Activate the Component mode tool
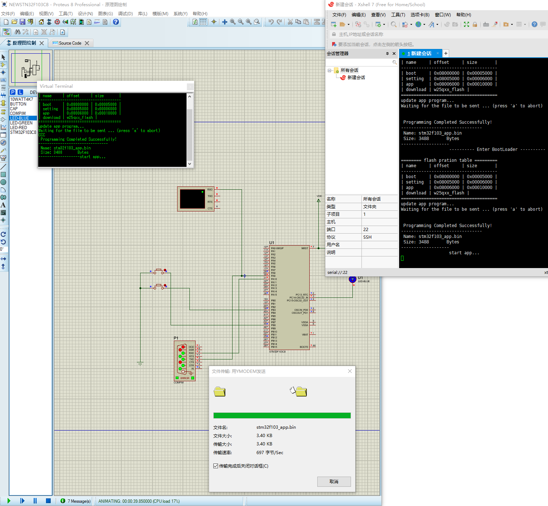This screenshot has width=548, height=506. pos(3,65)
